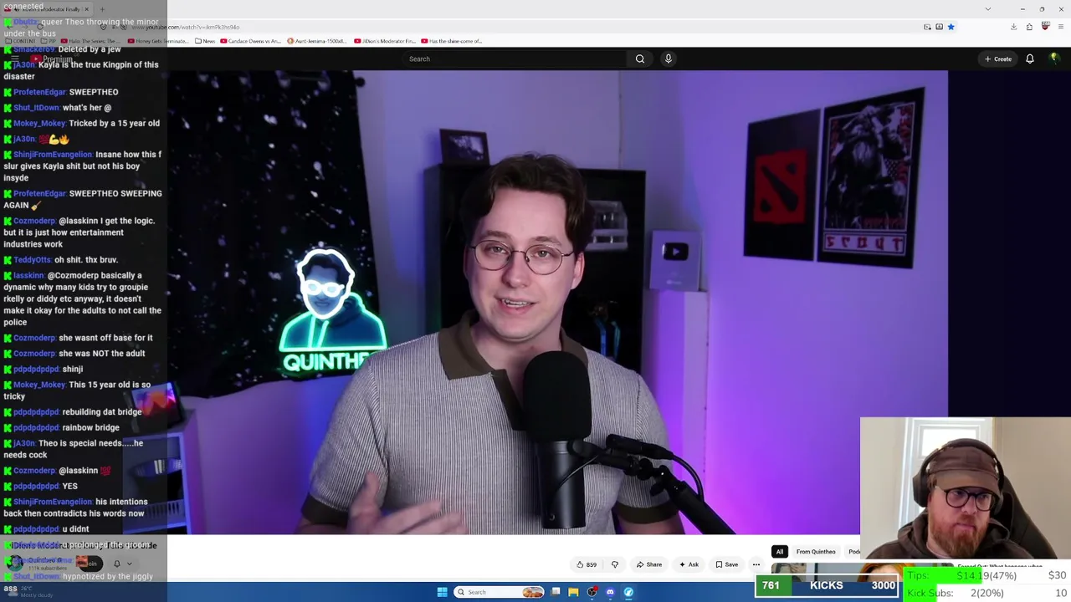
Task: Start voice search with the microphone
Action: [x=668, y=59]
